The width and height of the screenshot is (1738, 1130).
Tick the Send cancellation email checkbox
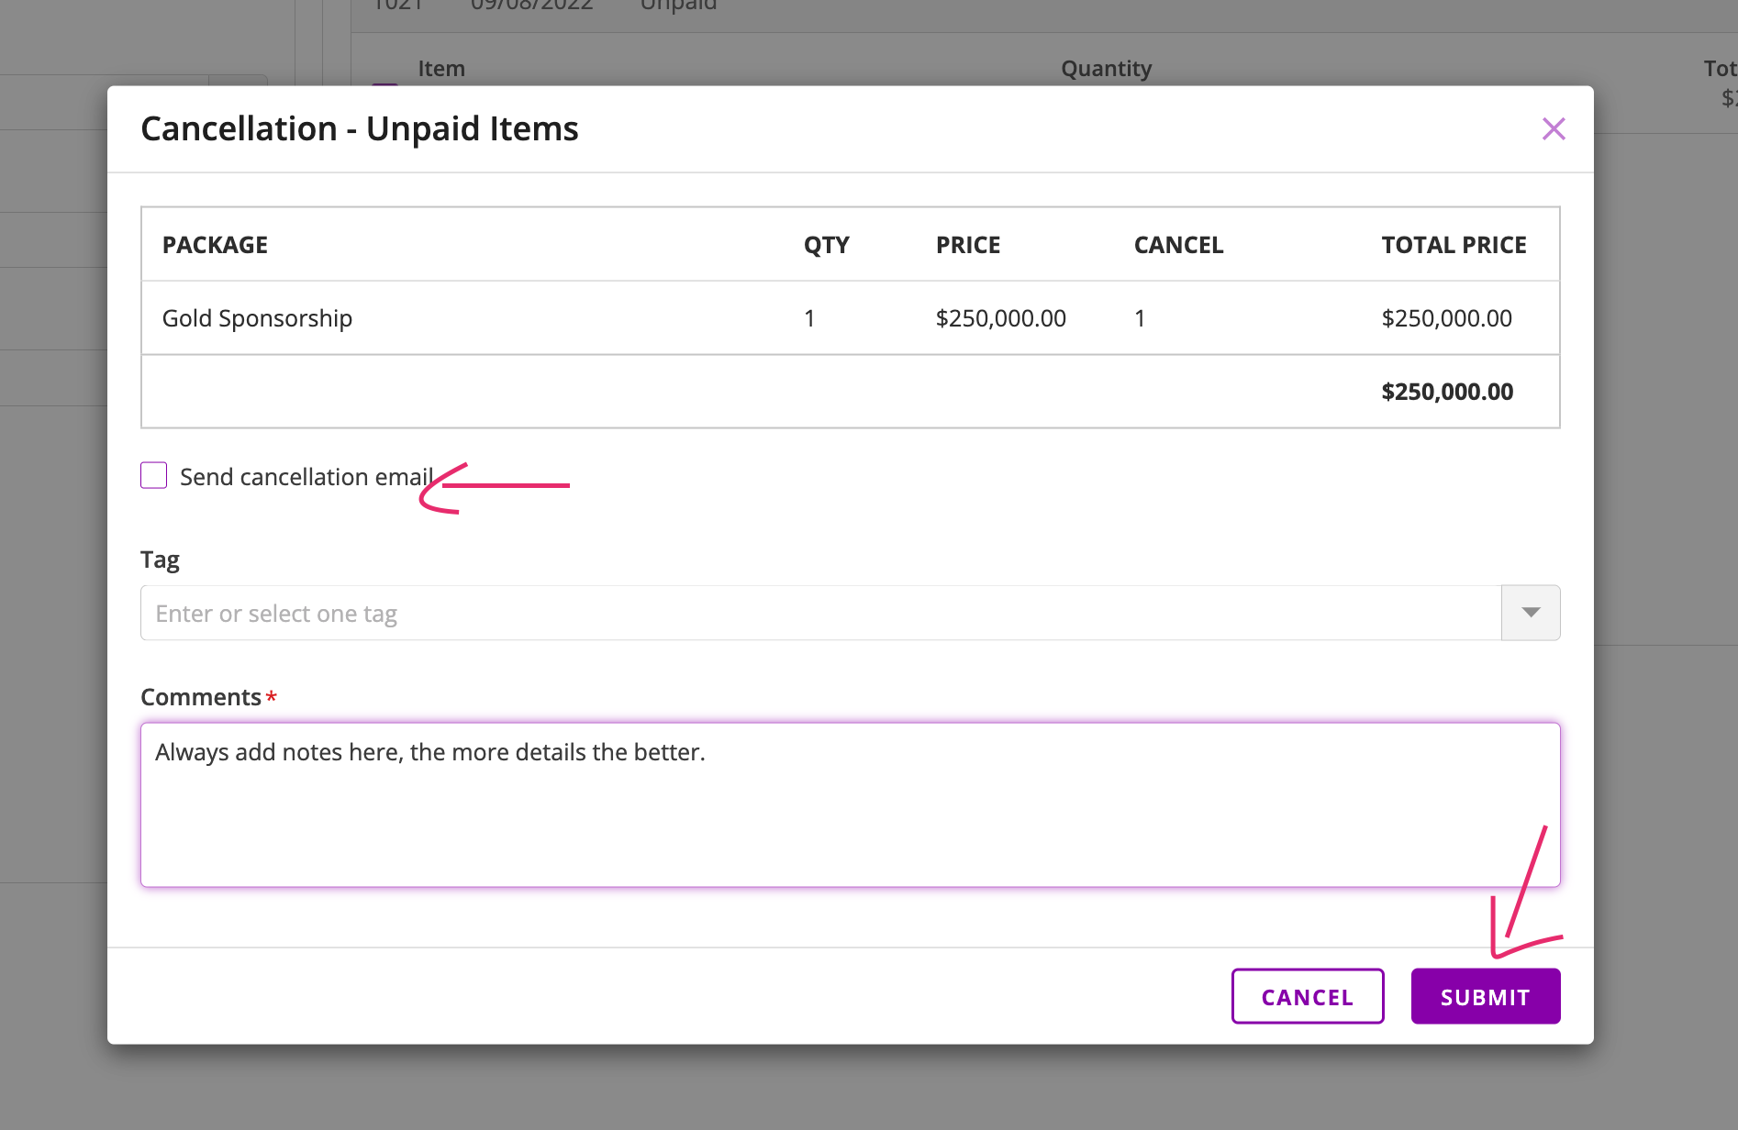coord(154,476)
